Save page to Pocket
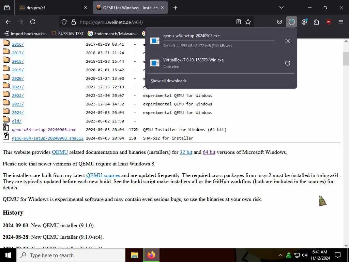349x262 pixels. pos(279,22)
